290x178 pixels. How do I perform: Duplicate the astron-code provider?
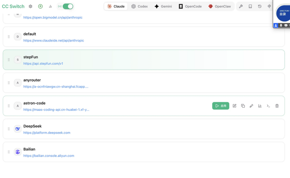tap(243, 106)
